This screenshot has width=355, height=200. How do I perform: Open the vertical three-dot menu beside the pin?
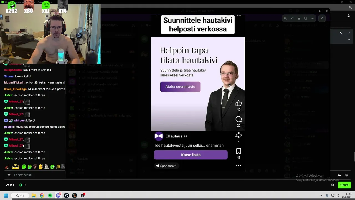click(349, 33)
